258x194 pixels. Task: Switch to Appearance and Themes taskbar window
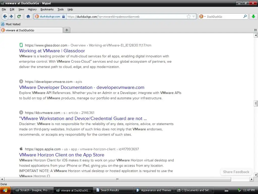pyautogui.click(x=154, y=190)
